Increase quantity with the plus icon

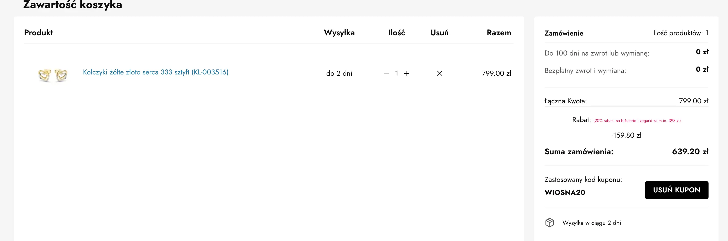[x=407, y=73]
